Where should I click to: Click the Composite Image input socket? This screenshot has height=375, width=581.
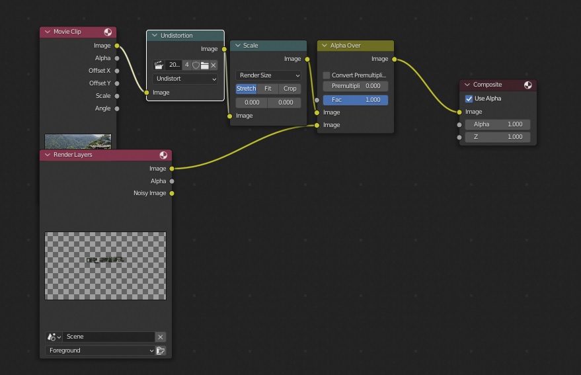click(459, 112)
